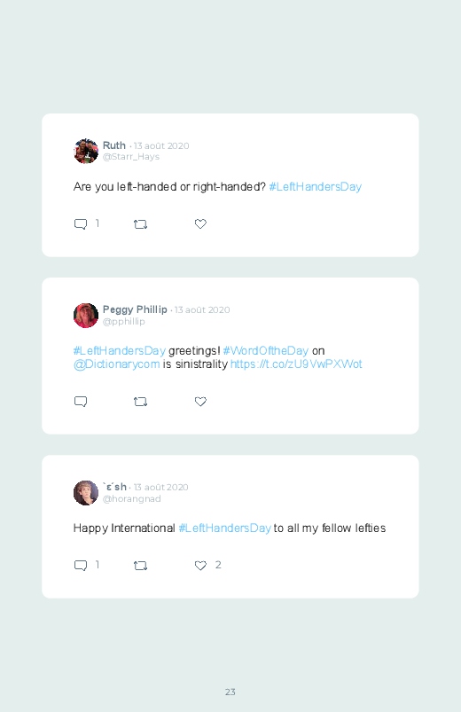Open Peggy Phillip's profile name
Screen dimensions: 461x712
click(x=135, y=309)
